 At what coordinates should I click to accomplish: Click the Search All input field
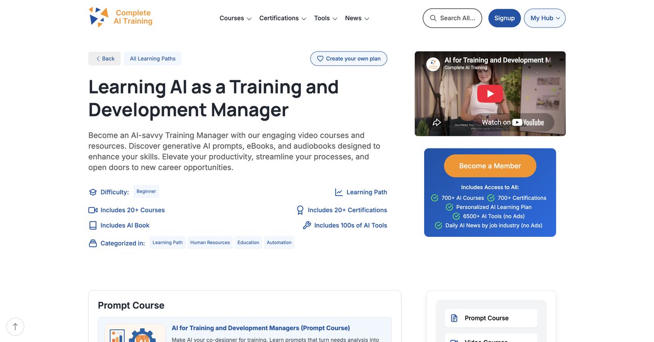452,18
